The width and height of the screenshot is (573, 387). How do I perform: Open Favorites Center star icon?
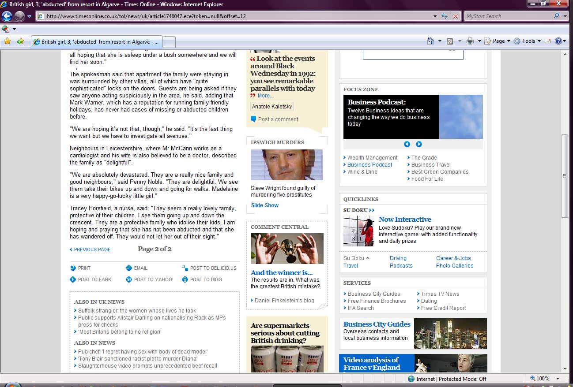pyautogui.click(x=7, y=41)
